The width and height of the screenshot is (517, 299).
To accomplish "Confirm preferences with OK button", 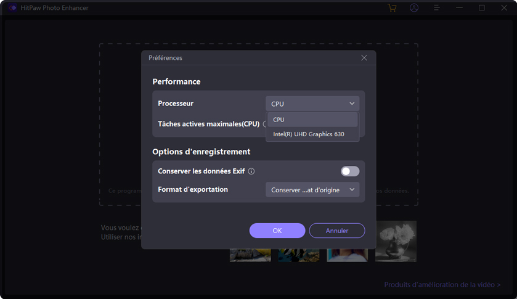I will (277, 231).
